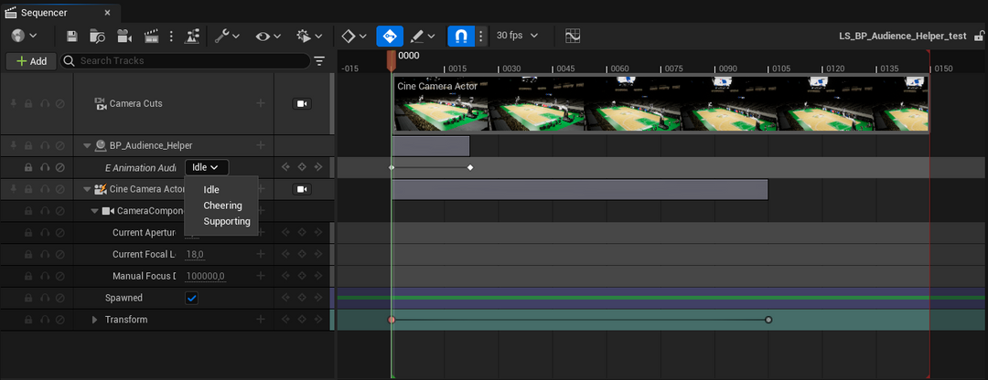Click the green Add button
This screenshot has width=988, height=380.
click(x=31, y=61)
